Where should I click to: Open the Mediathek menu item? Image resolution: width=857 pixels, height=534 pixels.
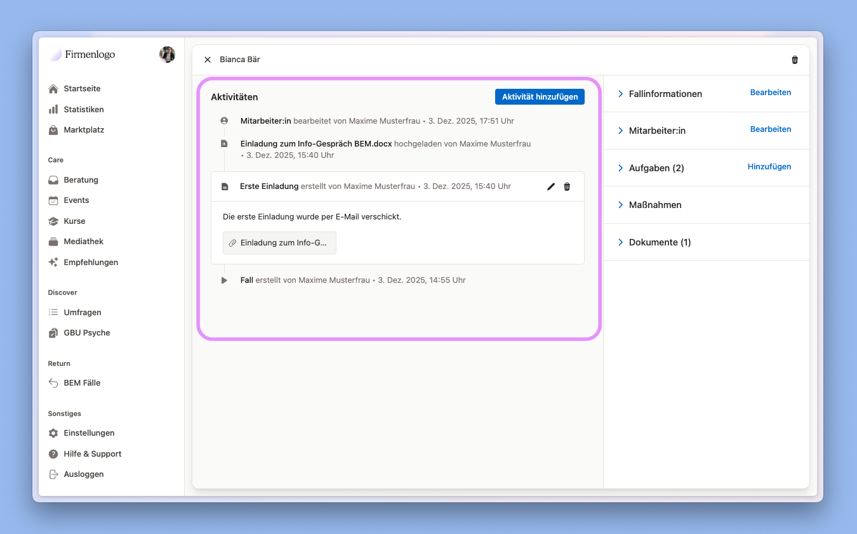[x=83, y=242]
